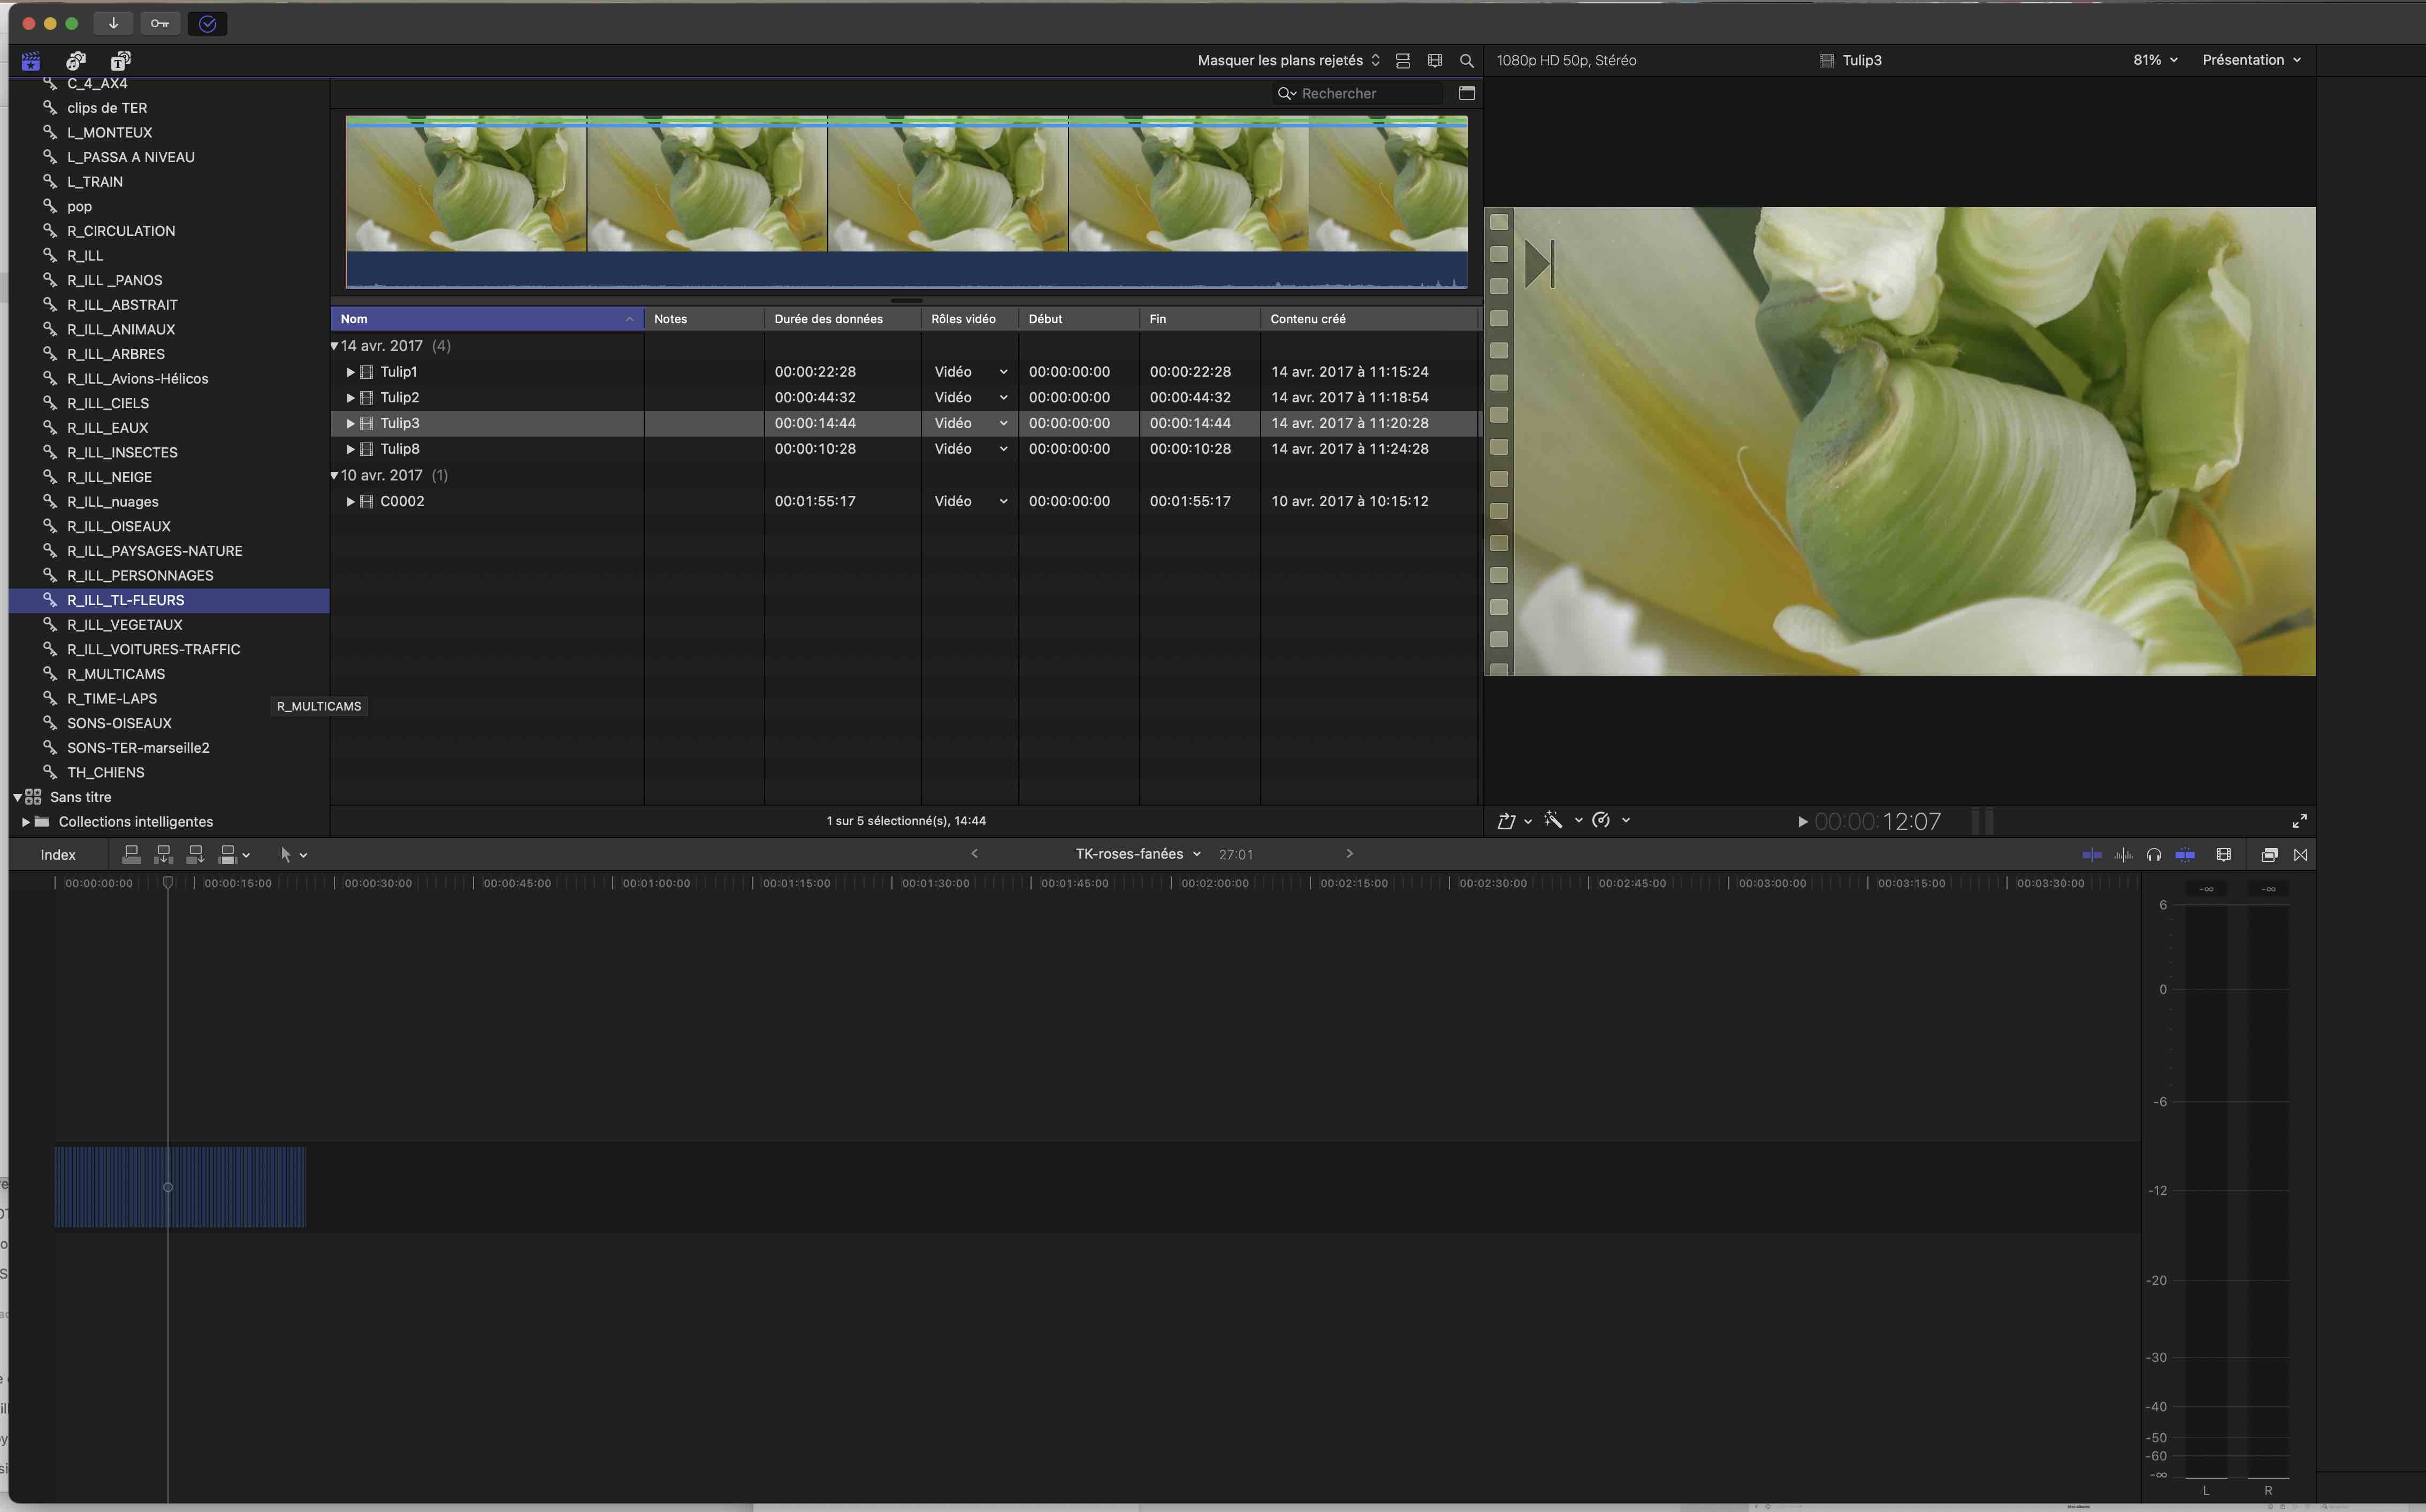The width and height of the screenshot is (2426, 1512).
Task: Open the Photos and Audio sidebar
Action: click(x=76, y=61)
